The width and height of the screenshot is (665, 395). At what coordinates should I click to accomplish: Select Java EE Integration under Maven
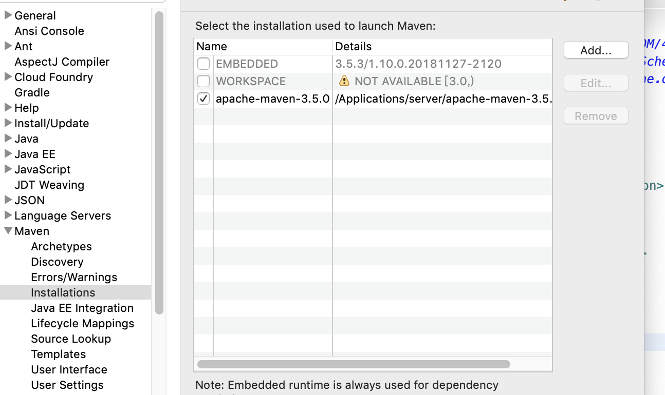tap(82, 308)
